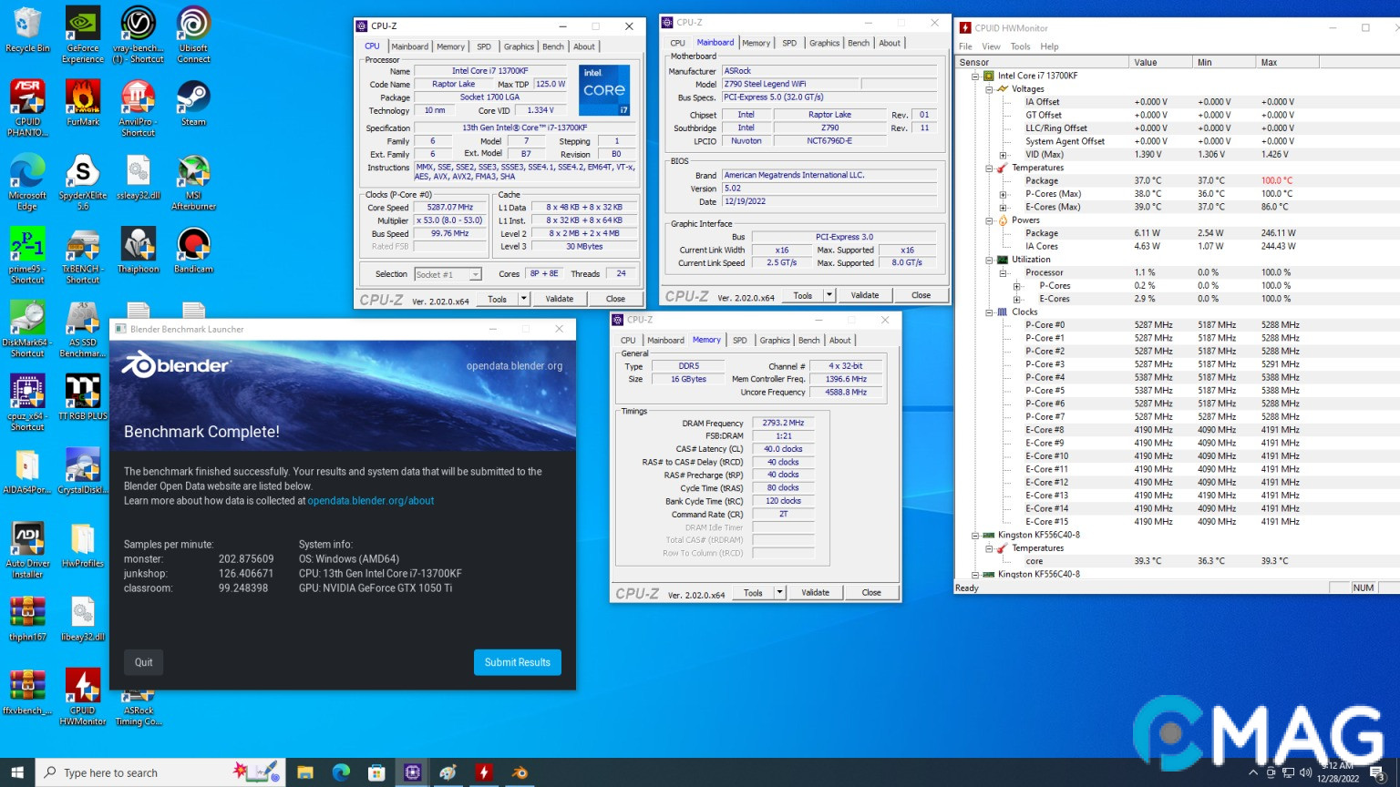The image size is (1400, 787).
Task: Expand E-Cores under Utilization in HWMonitor
Action: point(1016,299)
